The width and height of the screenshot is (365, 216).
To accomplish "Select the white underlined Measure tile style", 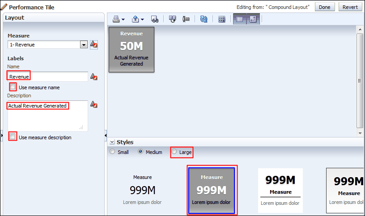I will 280,191.
